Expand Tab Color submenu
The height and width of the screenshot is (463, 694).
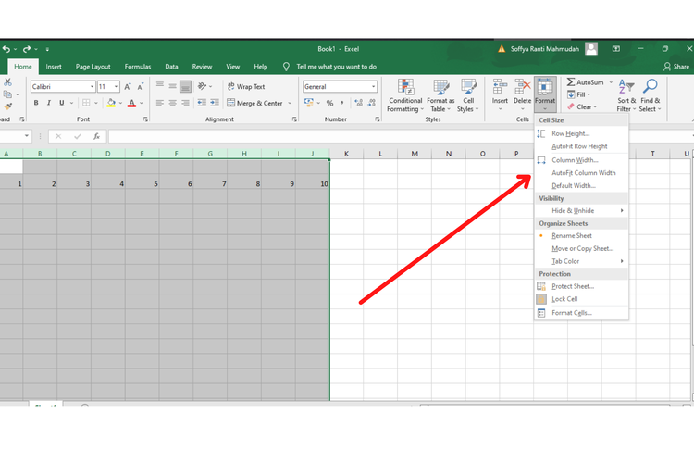581,261
